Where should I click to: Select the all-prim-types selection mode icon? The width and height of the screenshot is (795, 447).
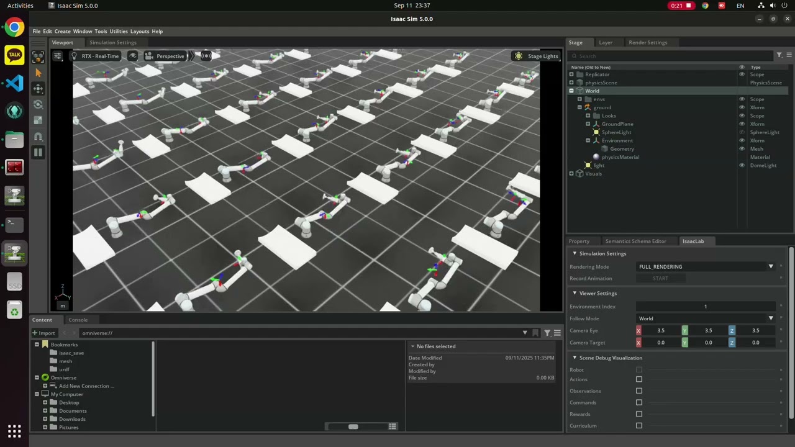tap(38, 56)
